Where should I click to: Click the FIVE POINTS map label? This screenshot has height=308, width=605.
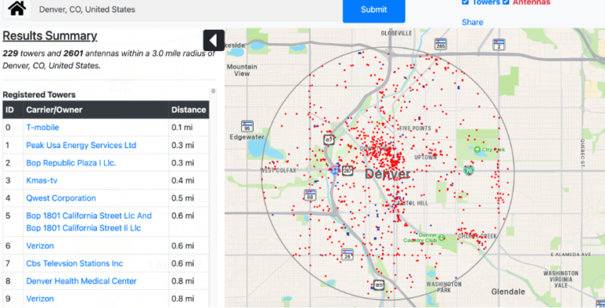tap(415, 128)
